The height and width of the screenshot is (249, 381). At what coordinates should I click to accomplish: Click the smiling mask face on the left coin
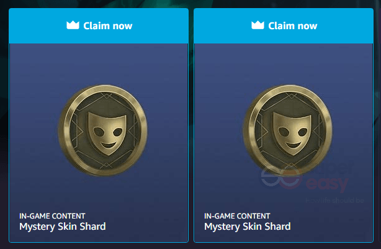(107, 134)
